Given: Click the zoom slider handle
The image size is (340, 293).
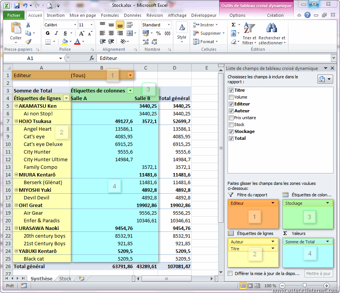Looking at the screenshot, I should pyautogui.click(x=304, y=285).
